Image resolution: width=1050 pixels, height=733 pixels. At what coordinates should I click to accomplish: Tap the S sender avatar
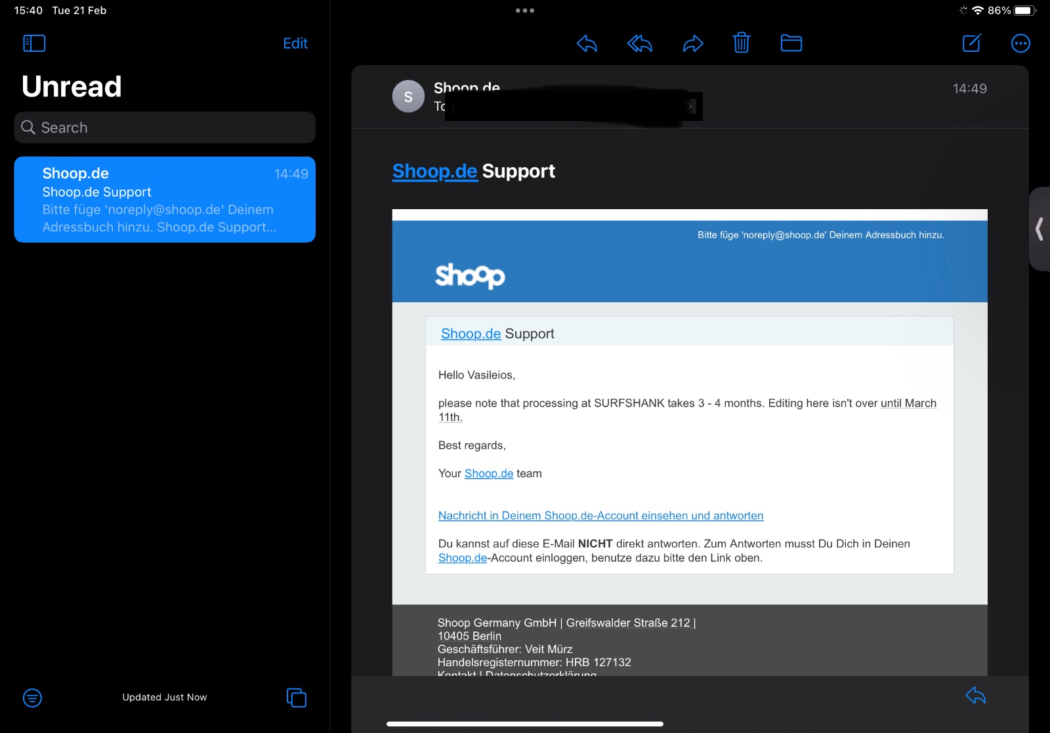tap(408, 96)
